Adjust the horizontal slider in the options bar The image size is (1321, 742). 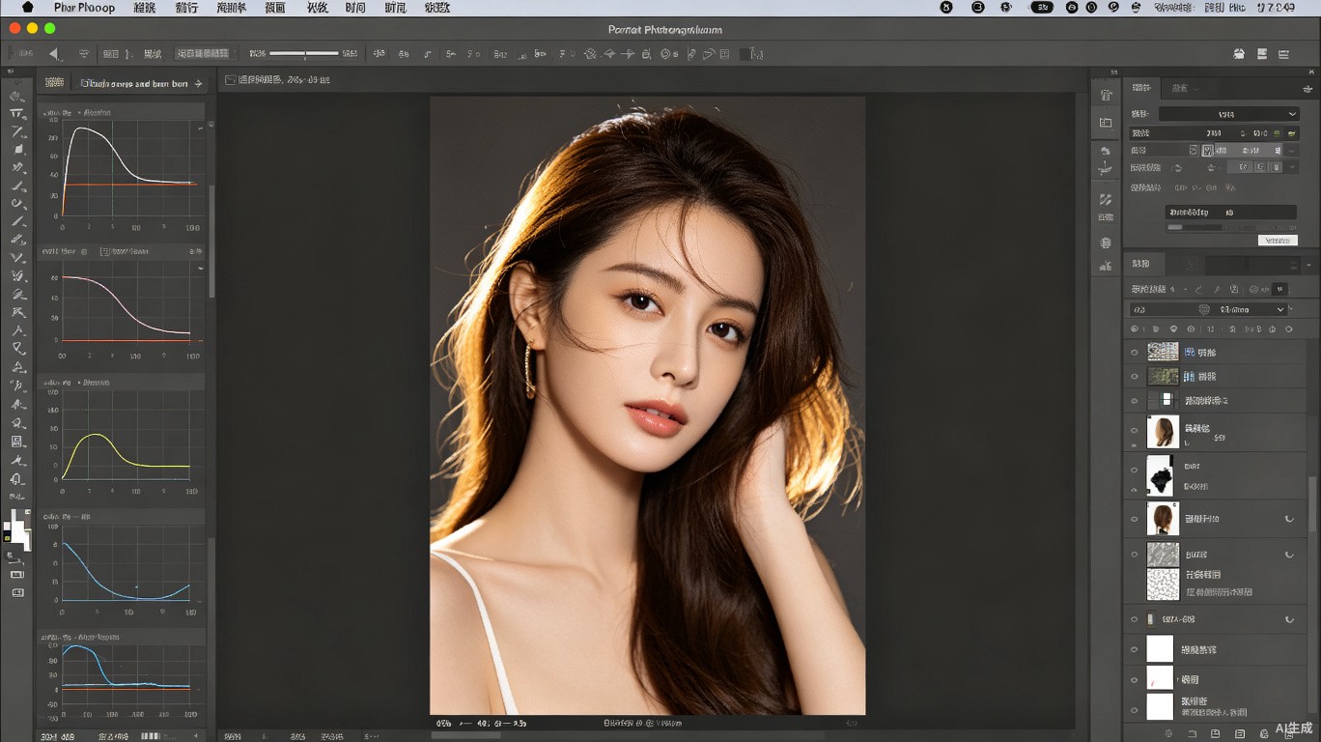(305, 54)
